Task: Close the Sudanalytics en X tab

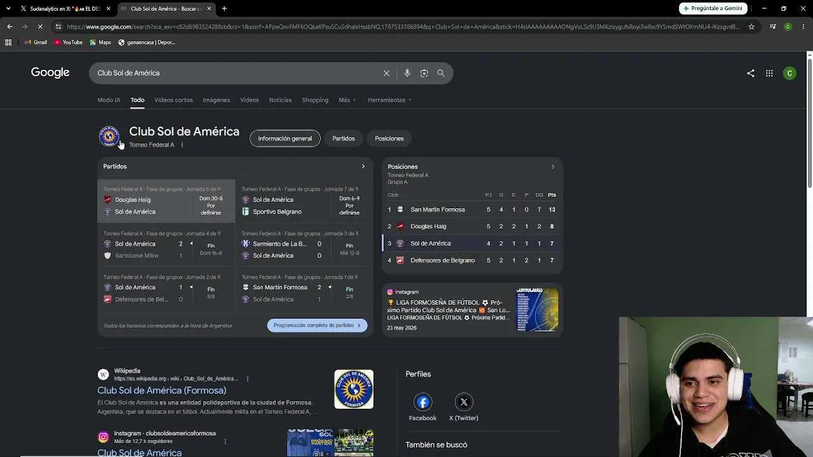Action: tap(109, 9)
